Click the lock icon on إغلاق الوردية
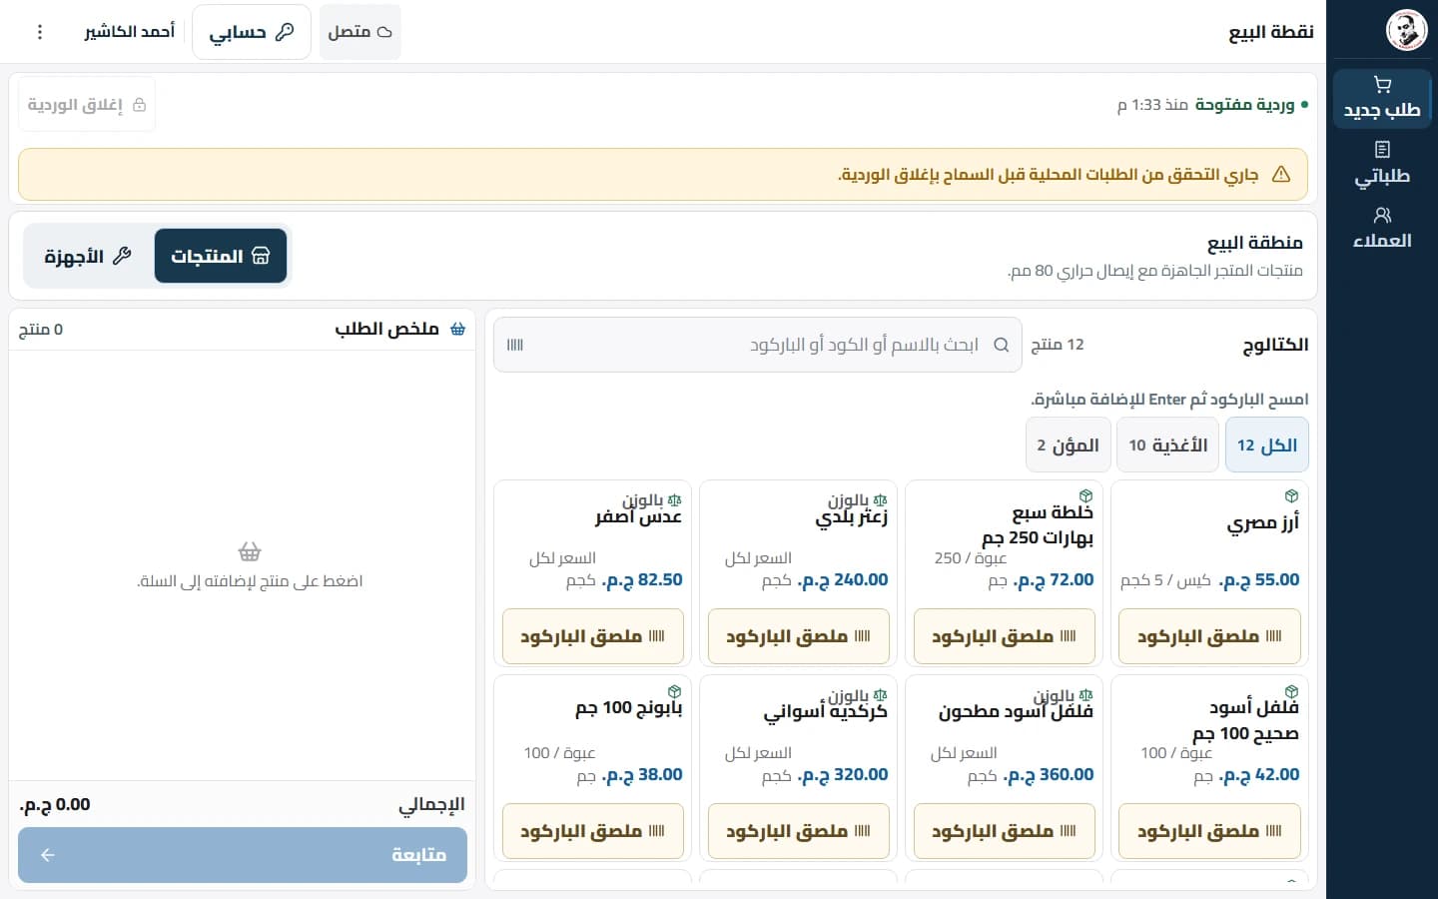 click(x=139, y=105)
